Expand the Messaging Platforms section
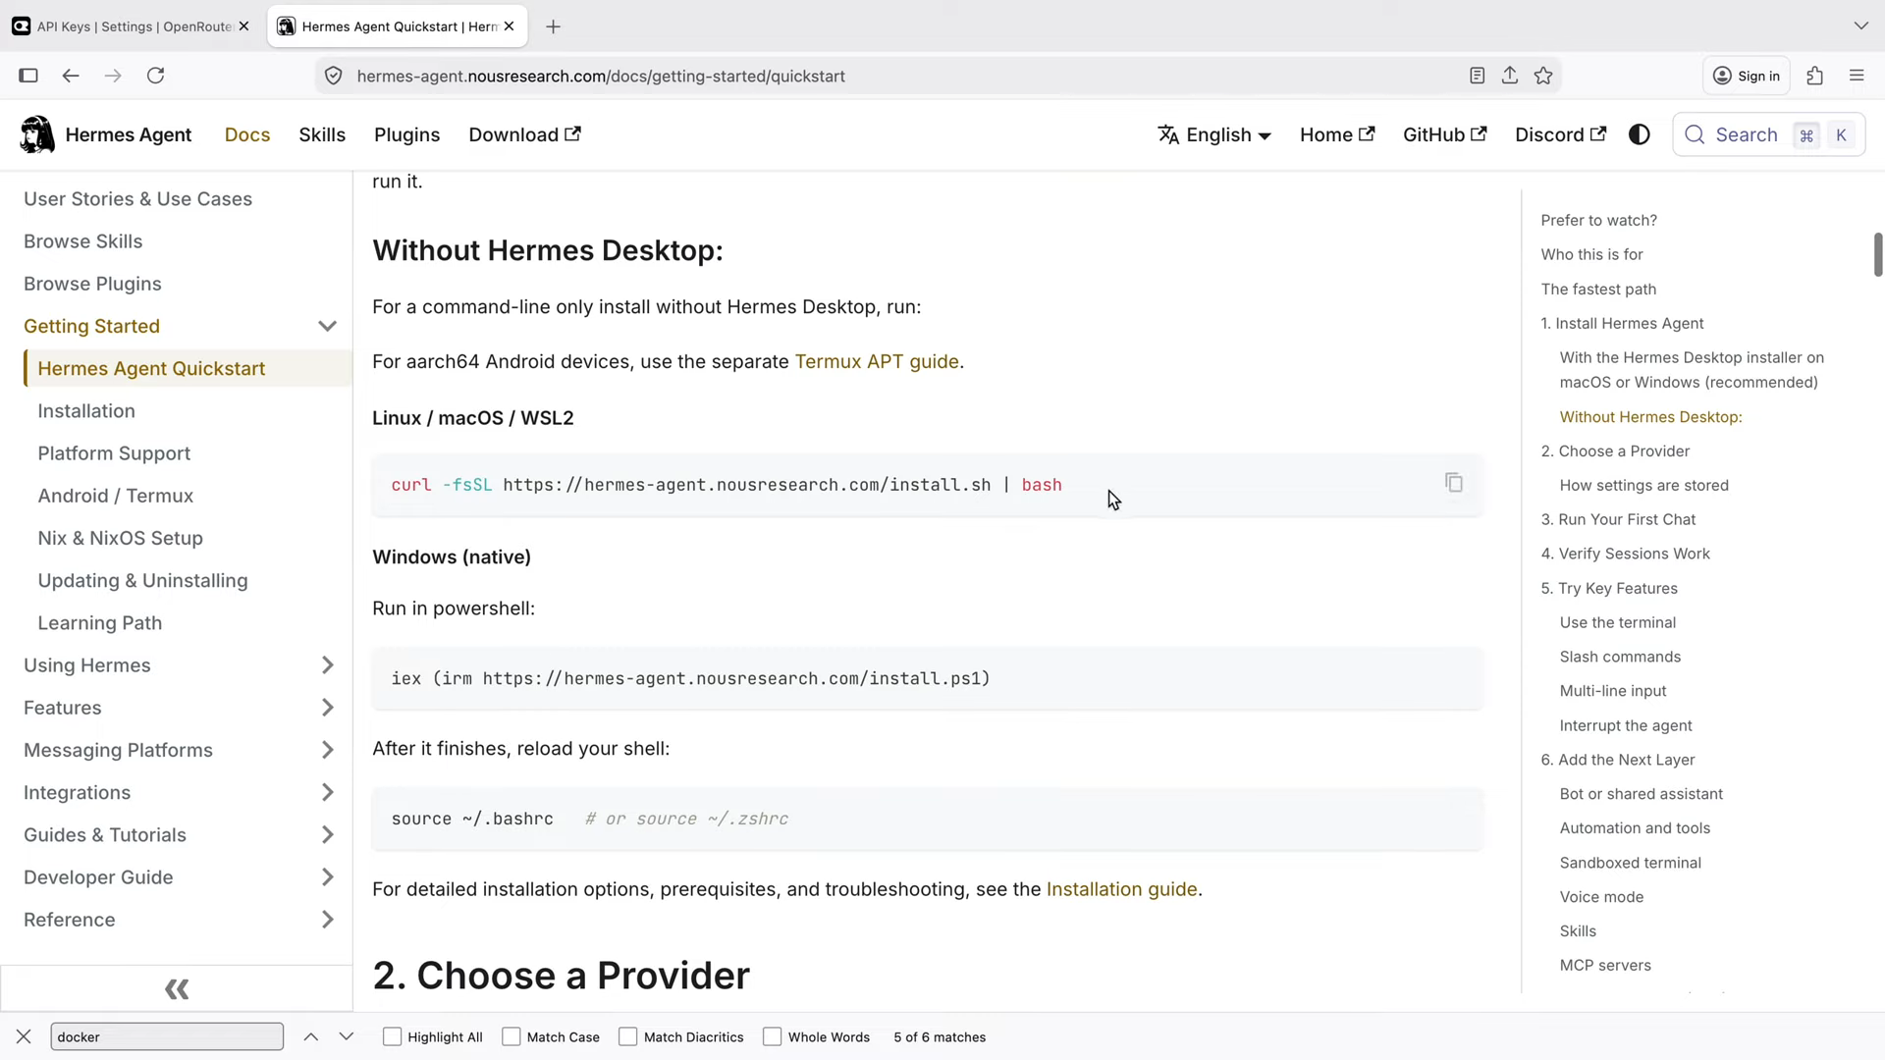1885x1060 pixels. point(327,750)
